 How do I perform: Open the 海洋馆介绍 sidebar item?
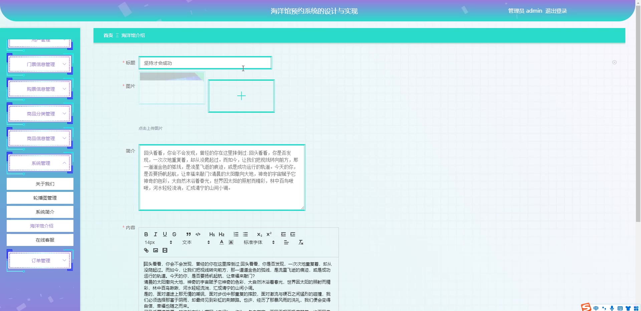click(x=40, y=226)
